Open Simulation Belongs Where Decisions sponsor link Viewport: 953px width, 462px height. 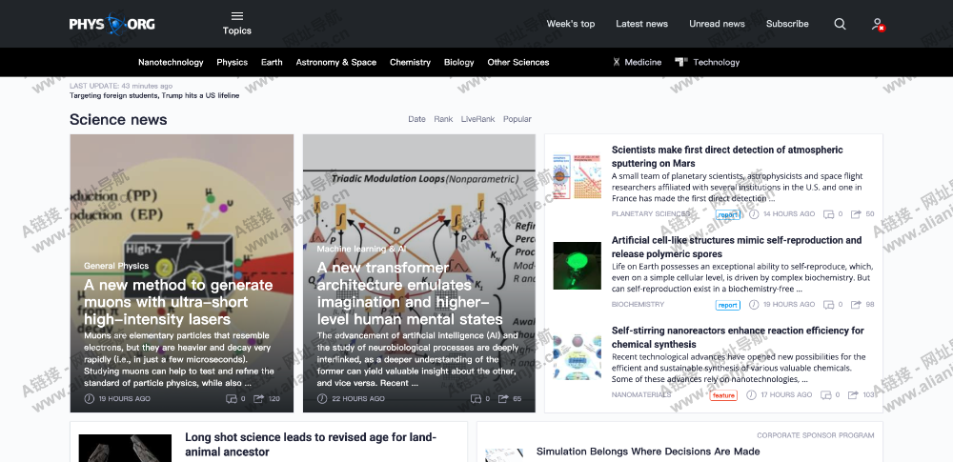coord(648,452)
